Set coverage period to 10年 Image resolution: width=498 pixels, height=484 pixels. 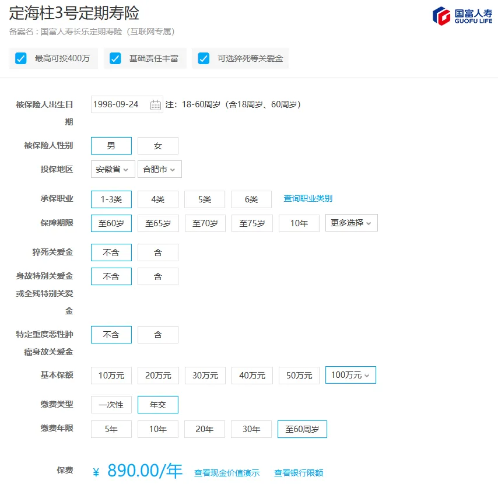pyautogui.click(x=299, y=223)
